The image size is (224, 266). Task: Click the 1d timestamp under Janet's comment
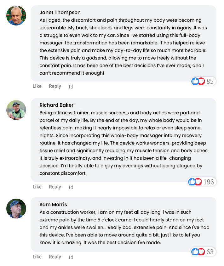(x=71, y=87)
